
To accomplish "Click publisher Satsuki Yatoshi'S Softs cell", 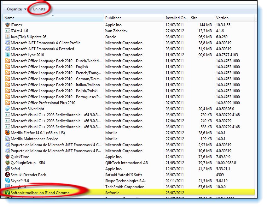I will (x=124, y=175).
